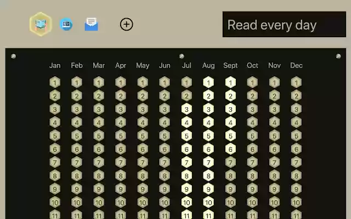
Task: Click the Nov month header
Action: [274, 66]
